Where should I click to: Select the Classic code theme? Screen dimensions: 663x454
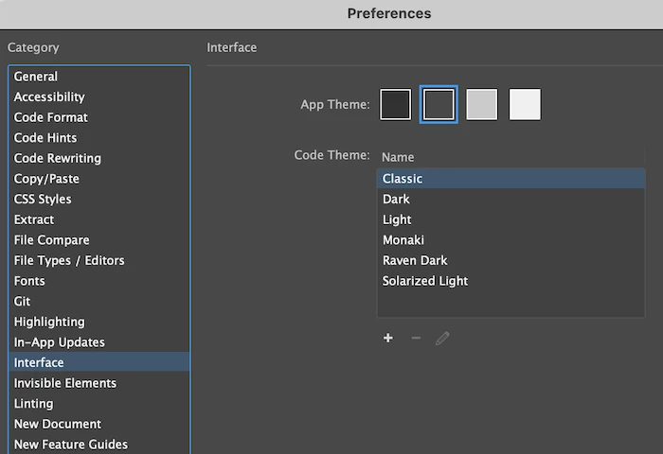coord(403,179)
